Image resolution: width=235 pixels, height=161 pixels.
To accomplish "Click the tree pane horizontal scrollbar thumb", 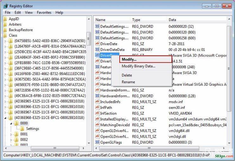I will (55, 148).
